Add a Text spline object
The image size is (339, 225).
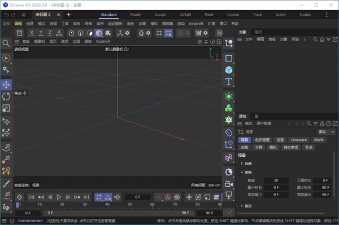(x=229, y=82)
